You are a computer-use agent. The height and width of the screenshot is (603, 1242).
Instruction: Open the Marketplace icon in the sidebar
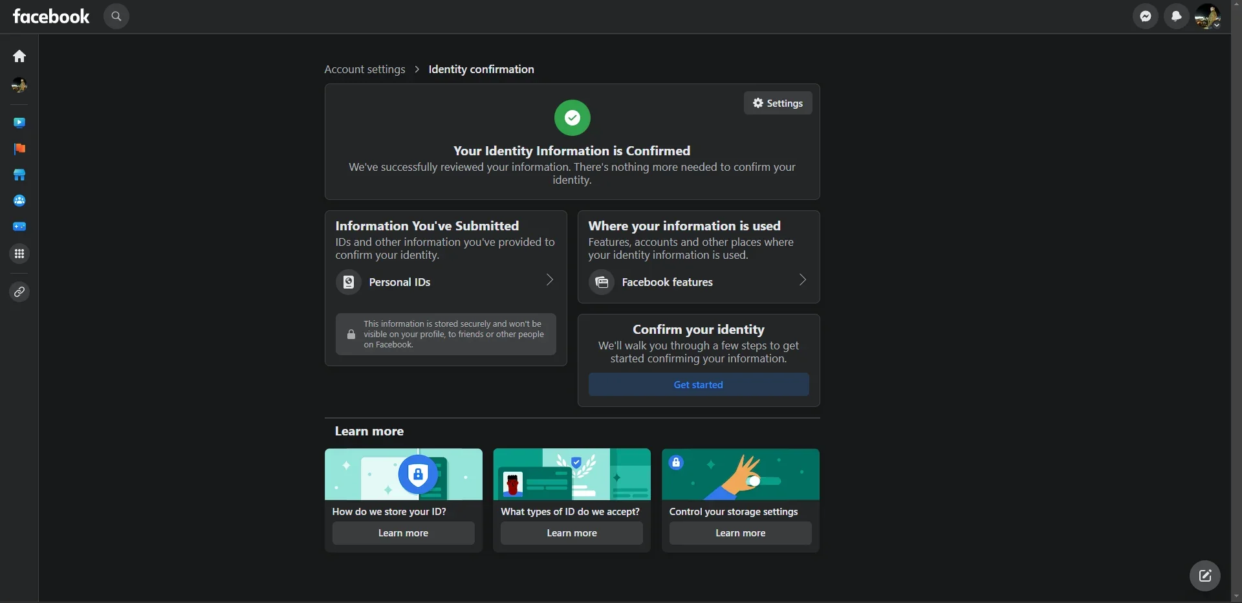(19, 175)
